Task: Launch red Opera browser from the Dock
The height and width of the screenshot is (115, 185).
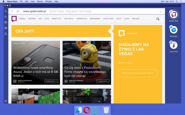Action: click(x=87, y=110)
